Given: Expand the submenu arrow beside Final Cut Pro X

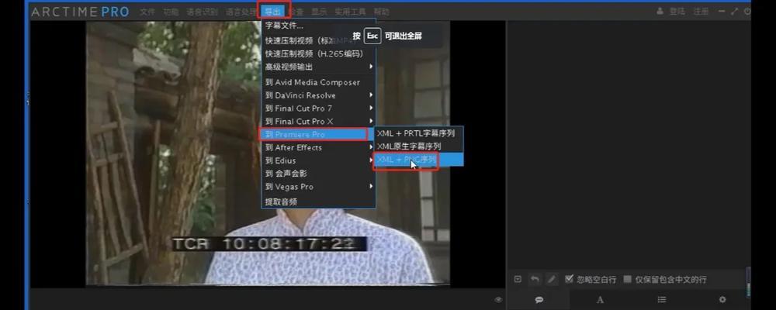Looking at the screenshot, I should (371, 121).
